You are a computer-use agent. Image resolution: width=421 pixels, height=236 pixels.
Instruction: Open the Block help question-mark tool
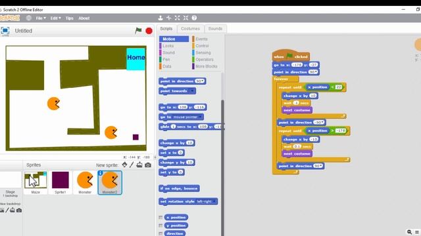194,18
